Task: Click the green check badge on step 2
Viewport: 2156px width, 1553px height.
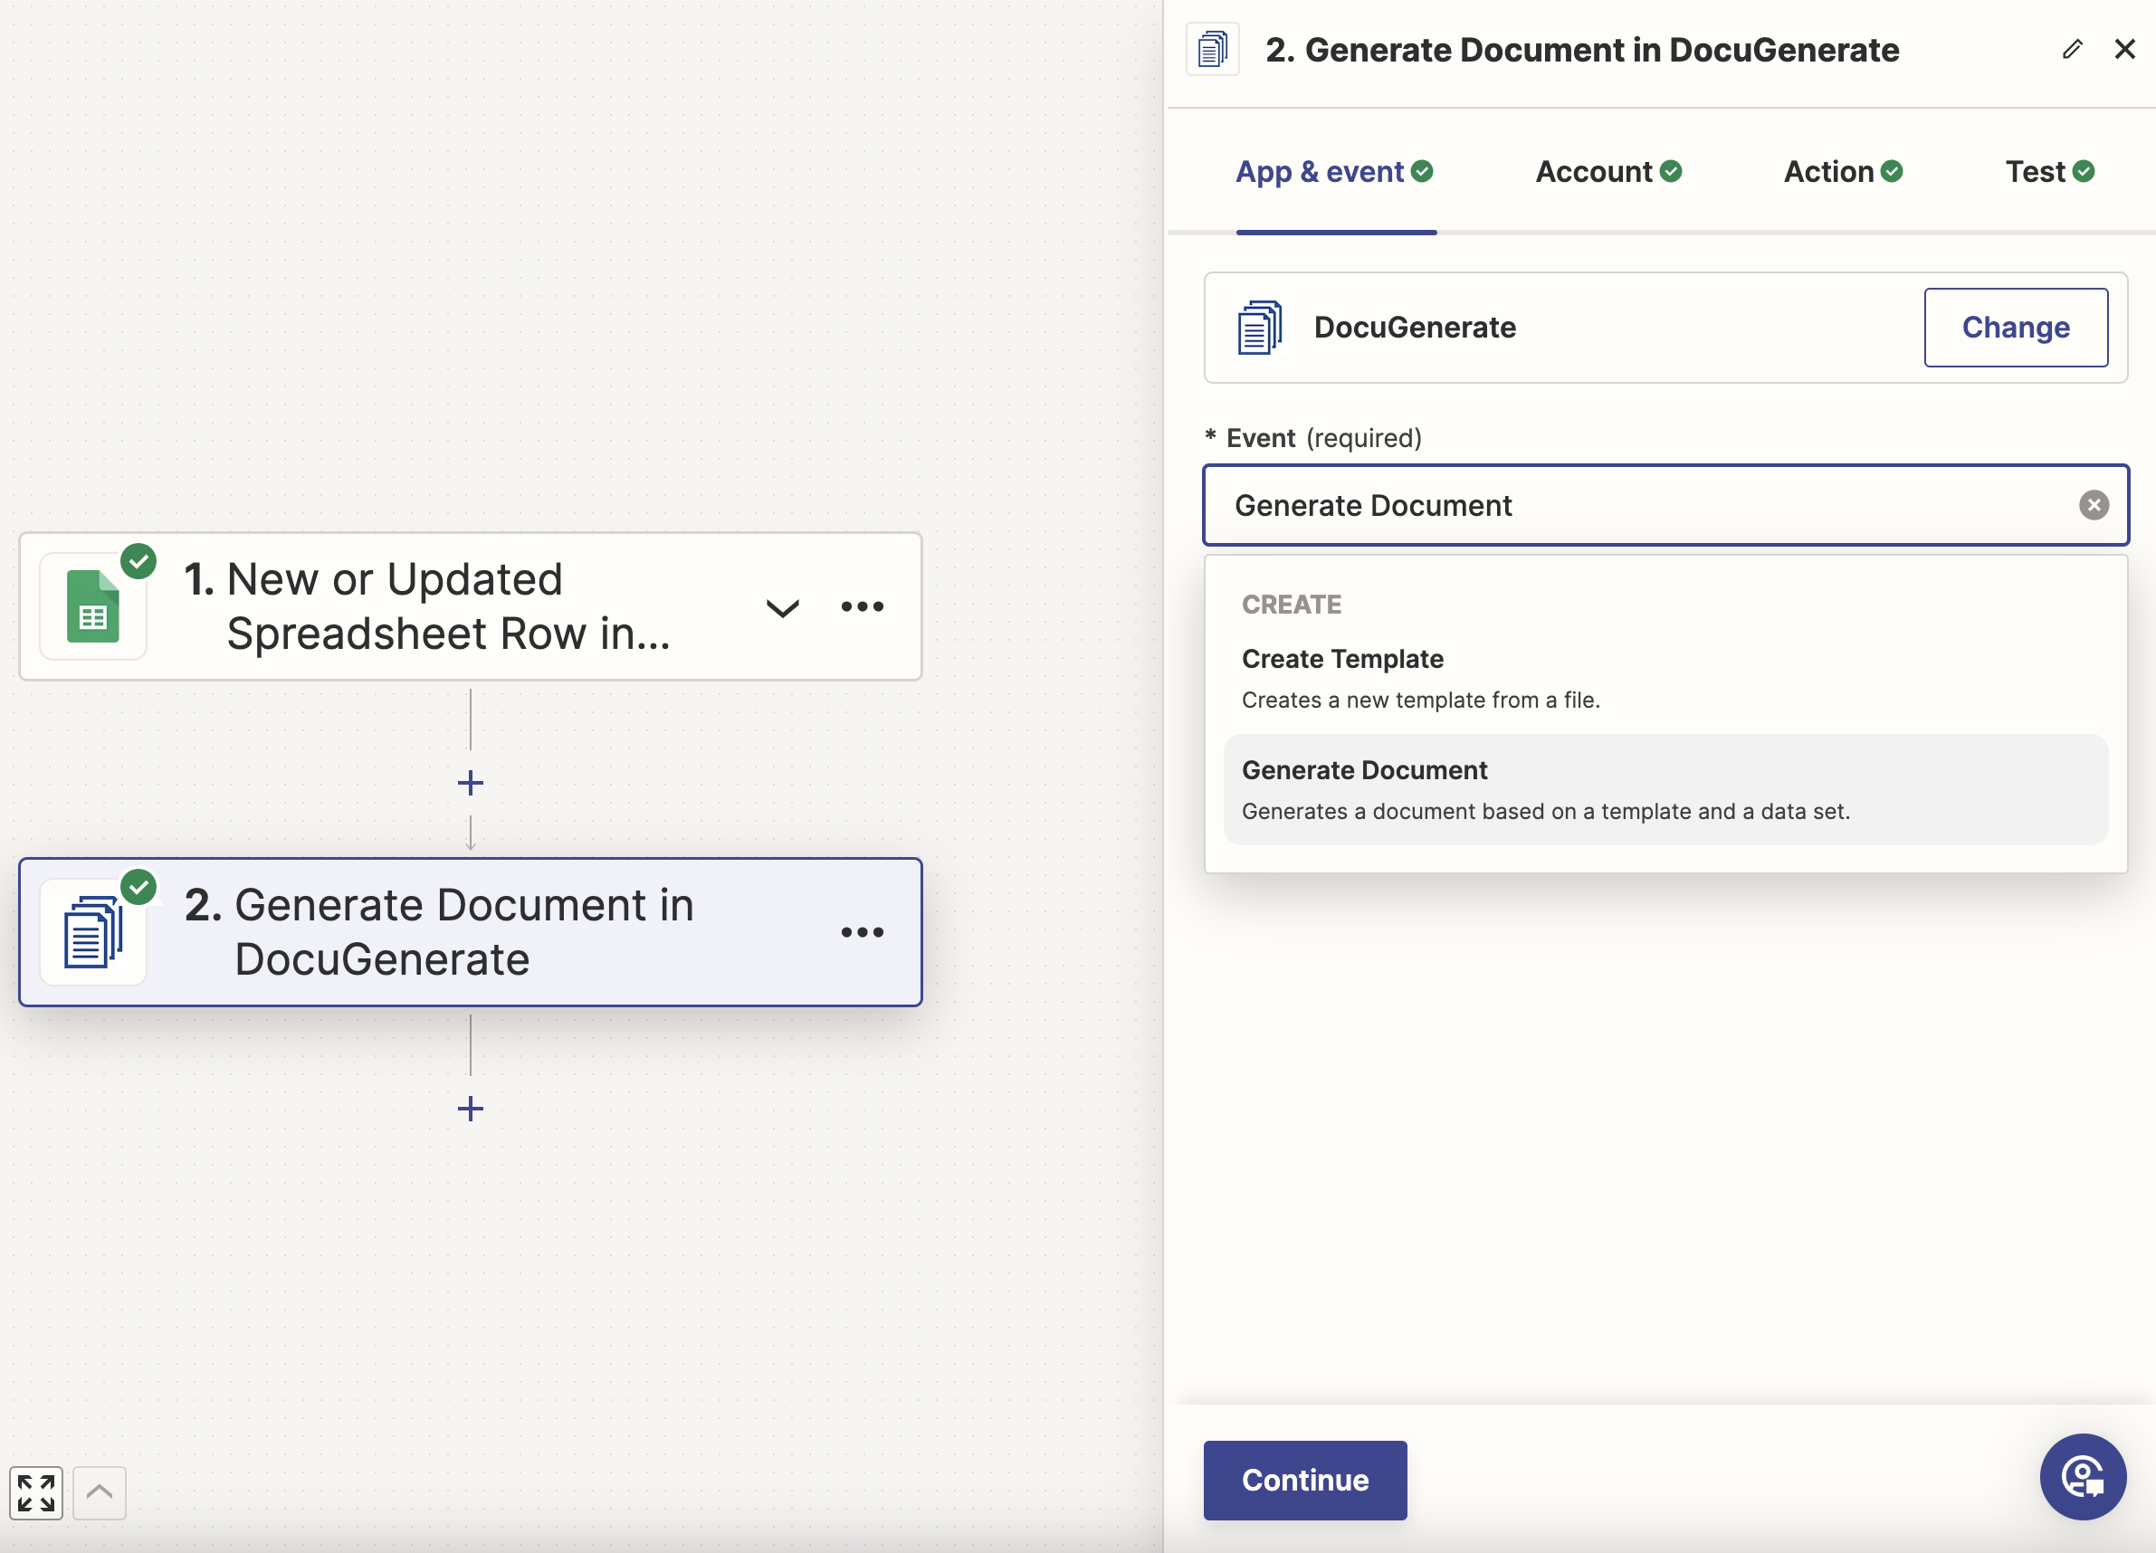Action: 138,887
